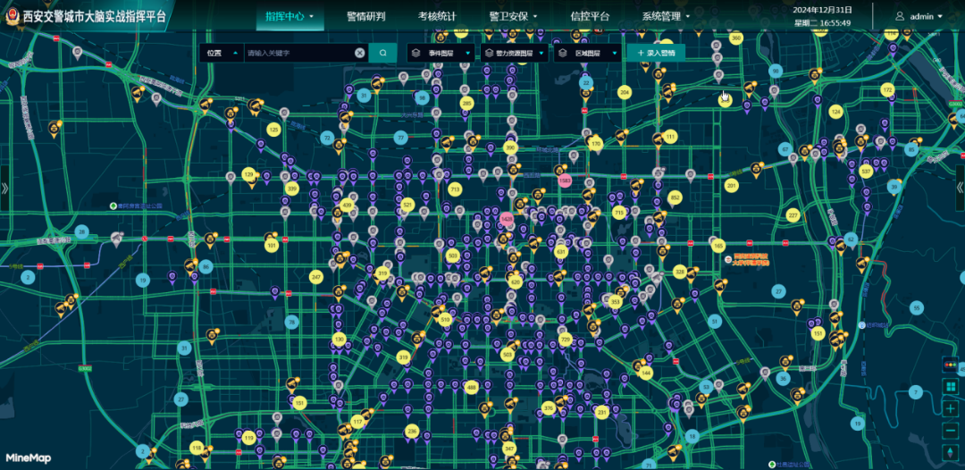Expand the right side panel arrow
This screenshot has height=470, width=965.
(x=961, y=189)
